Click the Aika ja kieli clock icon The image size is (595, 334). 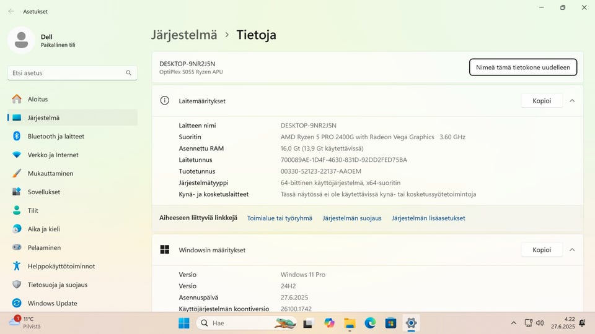point(17,229)
